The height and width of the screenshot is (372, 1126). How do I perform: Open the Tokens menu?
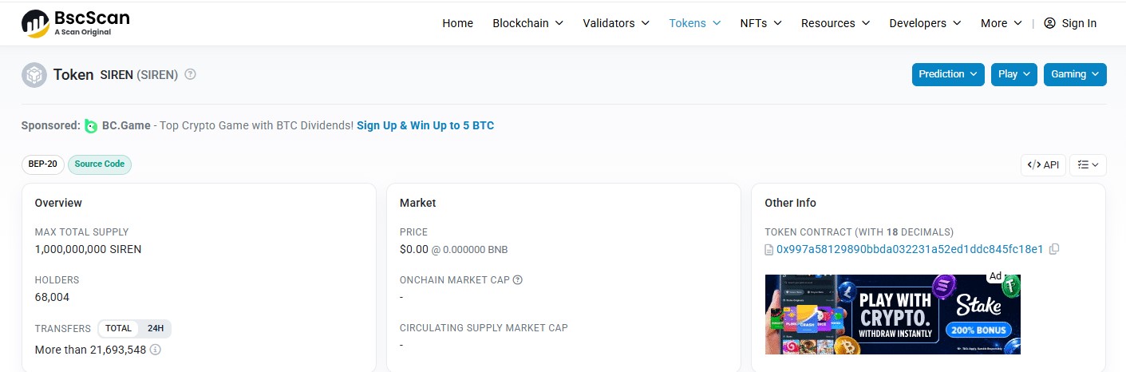(694, 23)
